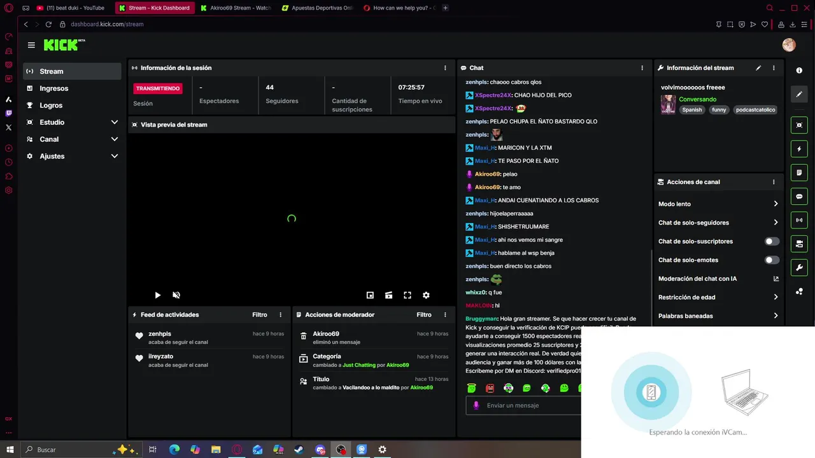Viewport: 815px width, 458px height.
Task: Open Filtro in Acciones de moderador
Action: (424, 314)
